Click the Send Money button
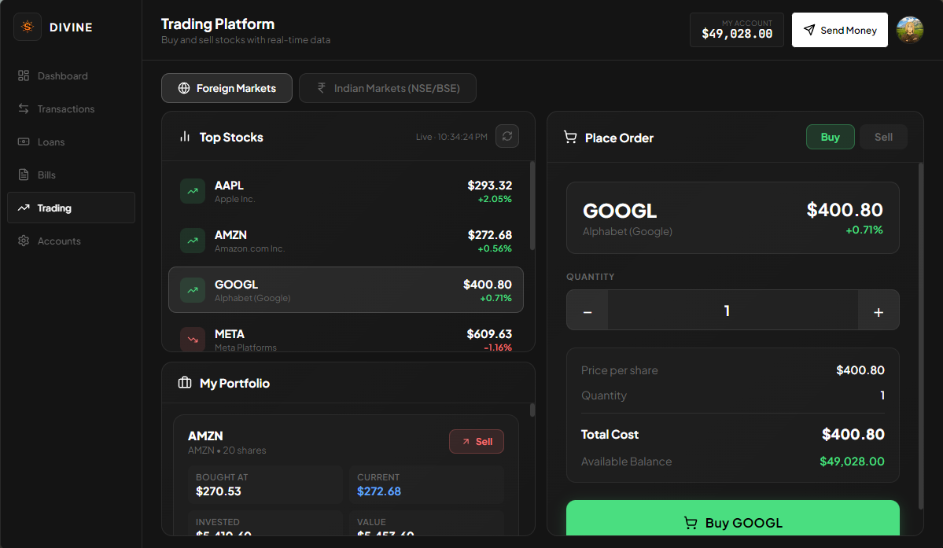 pos(839,30)
